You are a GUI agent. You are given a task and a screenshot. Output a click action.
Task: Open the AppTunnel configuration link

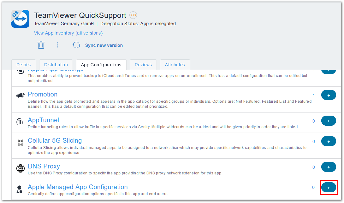[x=43, y=120]
